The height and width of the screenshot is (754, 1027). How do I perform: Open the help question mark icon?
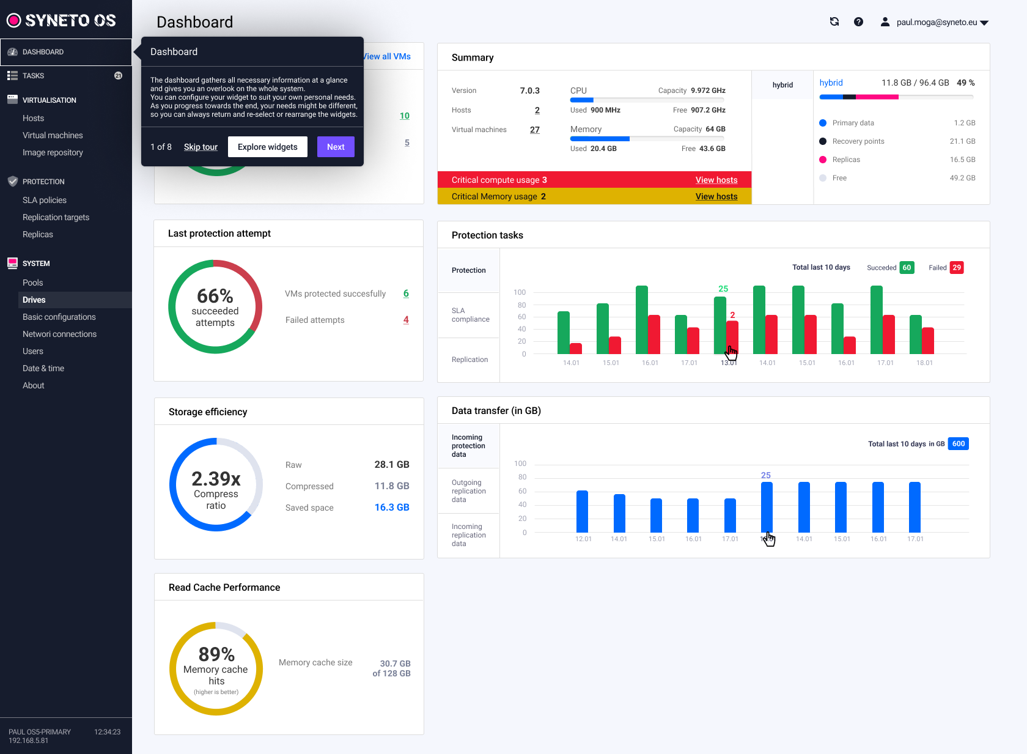click(x=858, y=22)
